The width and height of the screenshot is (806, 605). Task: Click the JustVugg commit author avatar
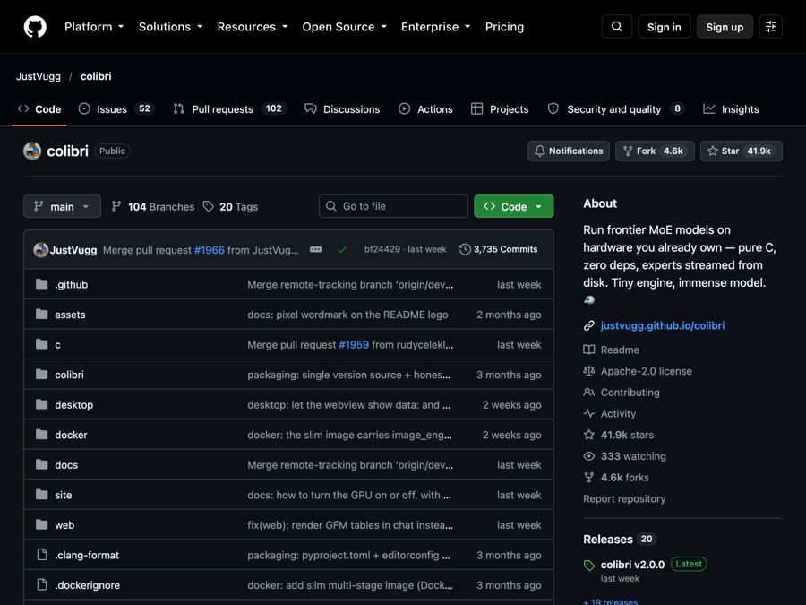click(40, 249)
